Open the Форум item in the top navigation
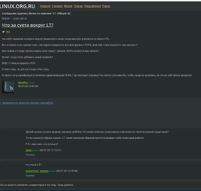Viewport: 201px width, 191px height. coord(68,6)
